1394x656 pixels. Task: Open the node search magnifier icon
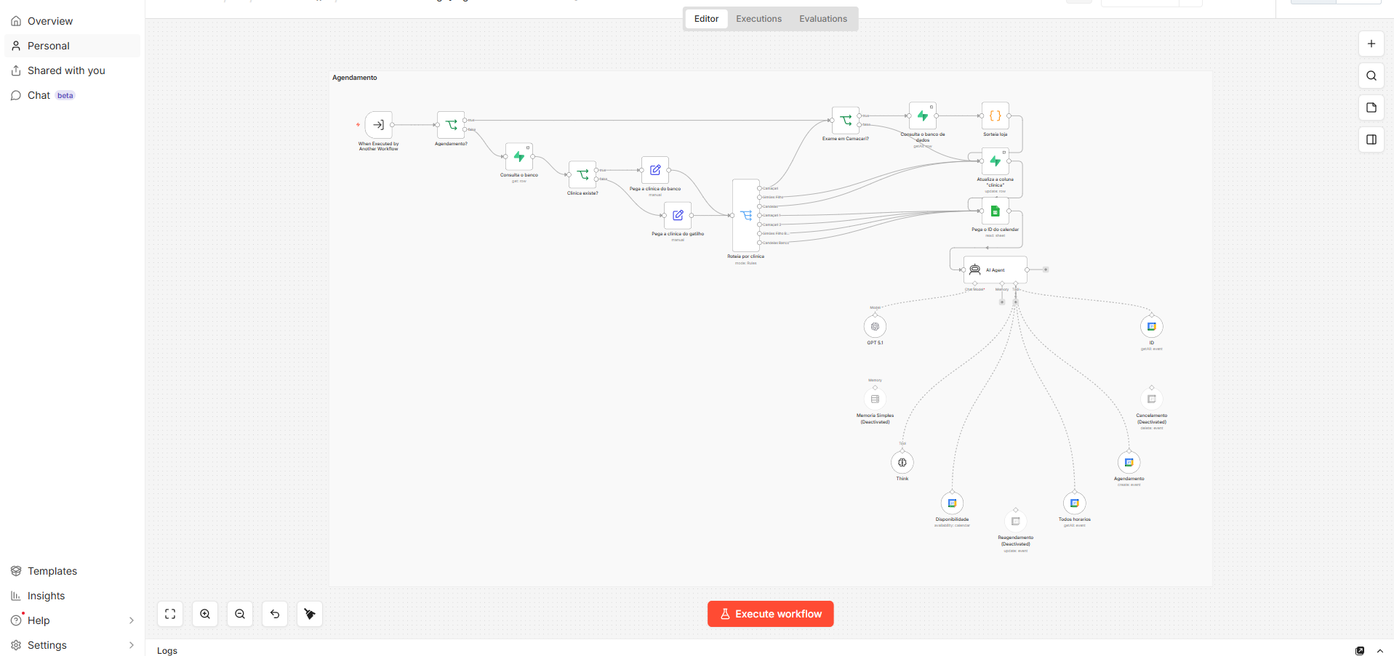pyautogui.click(x=1371, y=76)
